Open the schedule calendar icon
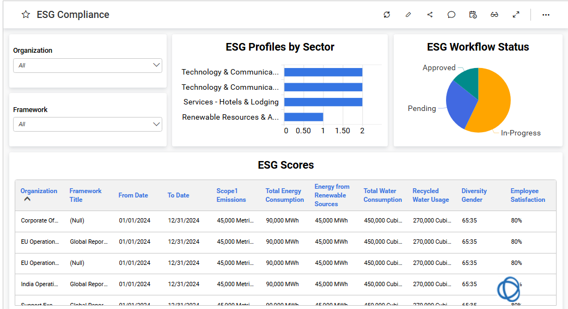The width and height of the screenshot is (568, 309). point(473,15)
